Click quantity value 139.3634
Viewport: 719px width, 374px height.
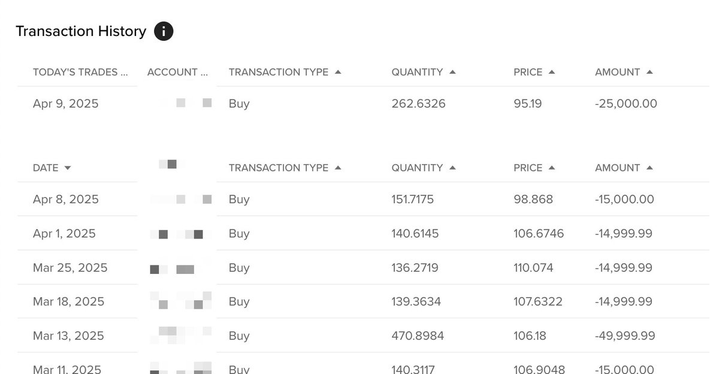point(416,301)
